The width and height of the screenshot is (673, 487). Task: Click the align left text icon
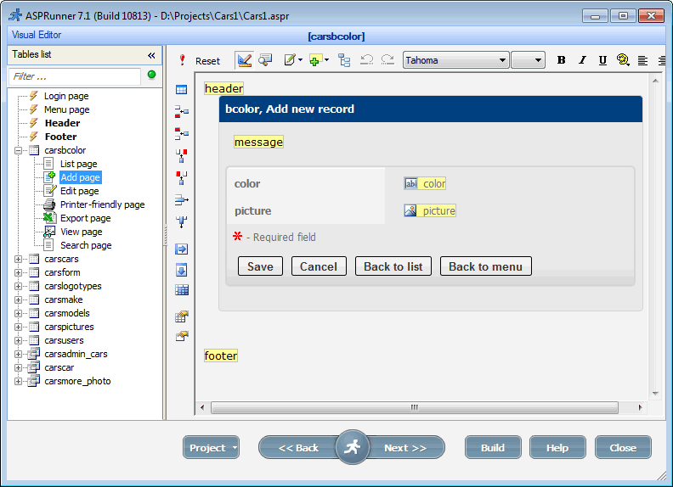point(642,60)
